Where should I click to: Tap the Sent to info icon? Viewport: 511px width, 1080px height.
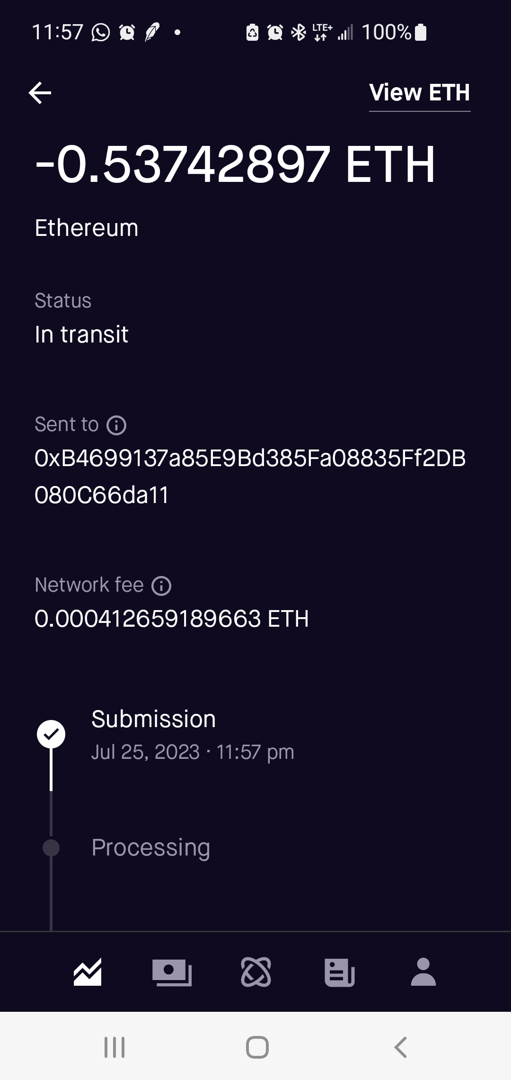(x=116, y=425)
